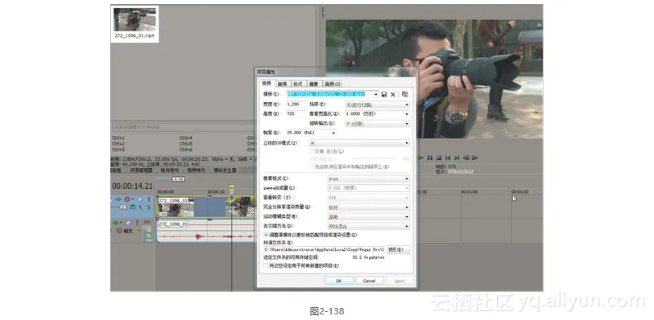The image size is (654, 320).
Task: Arm the audio track for recording (red circle)
Action: (119, 231)
